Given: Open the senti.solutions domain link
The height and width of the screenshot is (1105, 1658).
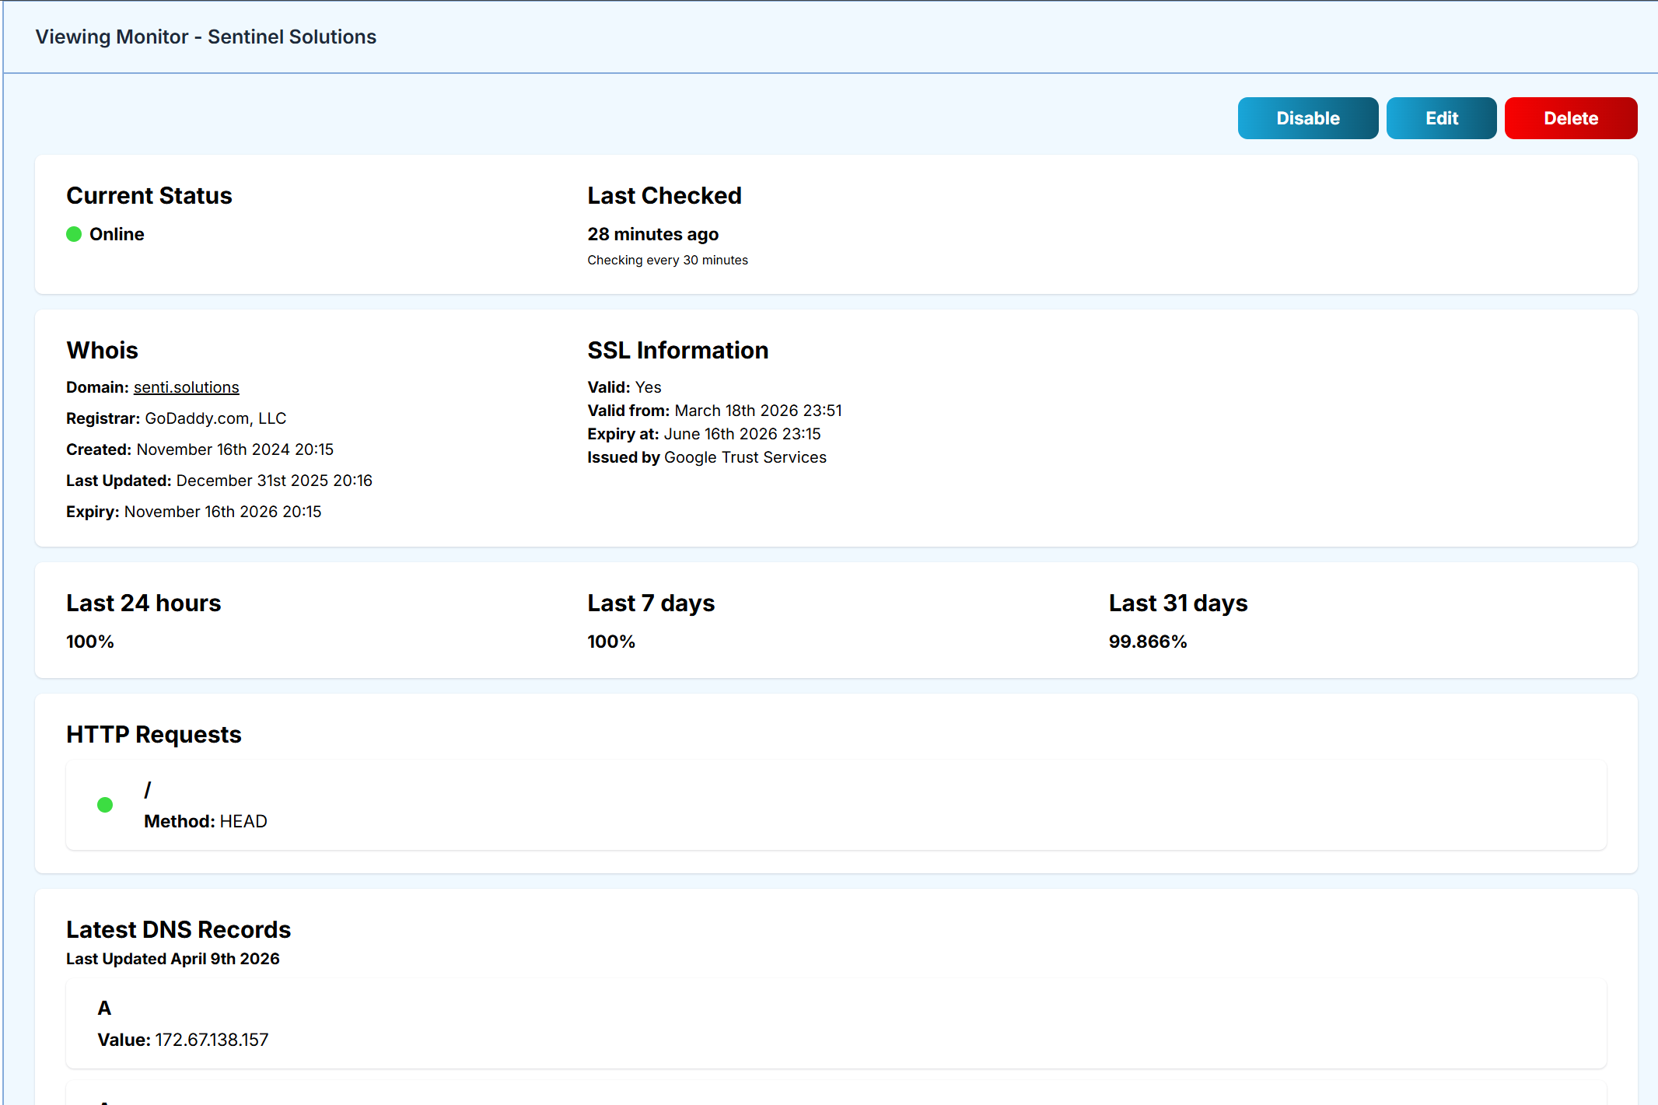Looking at the screenshot, I should point(186,386).
